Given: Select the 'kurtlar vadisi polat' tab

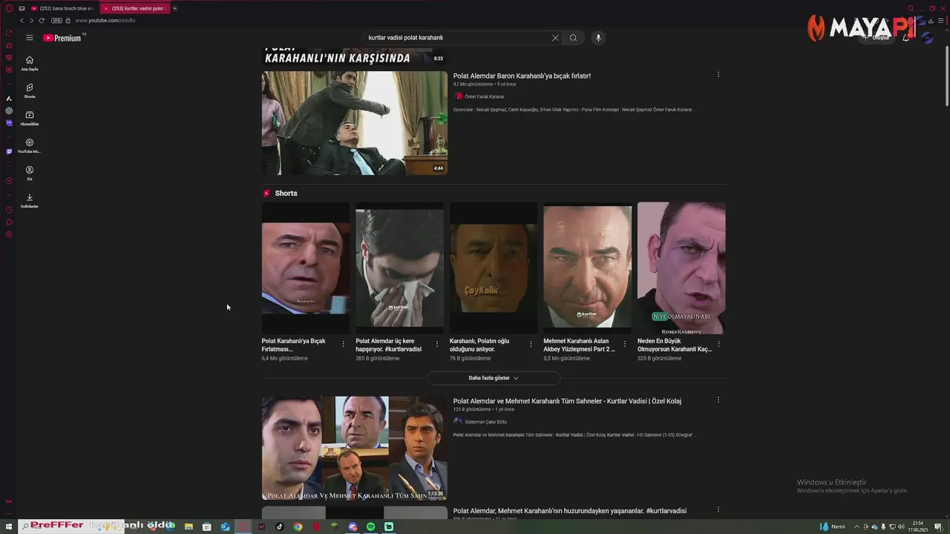Looking at the screenshot, I should click(x=134, y=8).
